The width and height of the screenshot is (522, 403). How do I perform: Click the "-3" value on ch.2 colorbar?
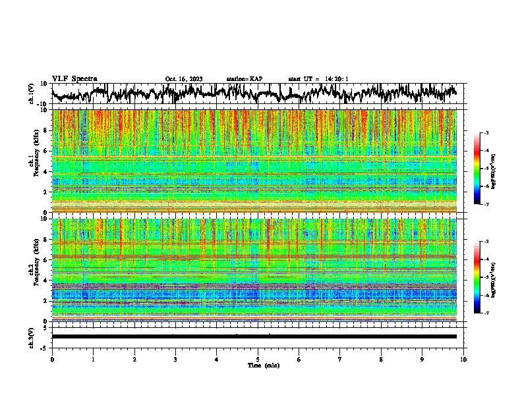[486, 242]
